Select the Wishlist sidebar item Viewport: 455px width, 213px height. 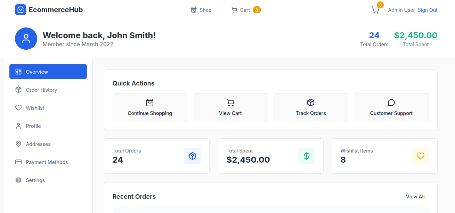tap(35, 108)
